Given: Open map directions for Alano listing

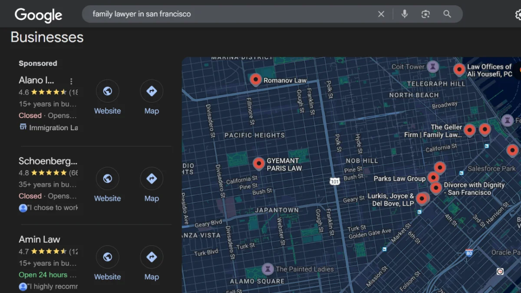Looking at the screenshot, I should click(152, 97).
